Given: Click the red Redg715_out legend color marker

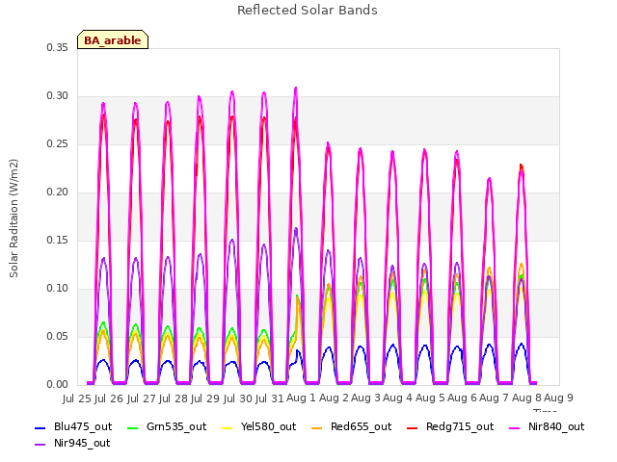Looking at the screenshot, I should pyautogui.click(x=412, y=427).
